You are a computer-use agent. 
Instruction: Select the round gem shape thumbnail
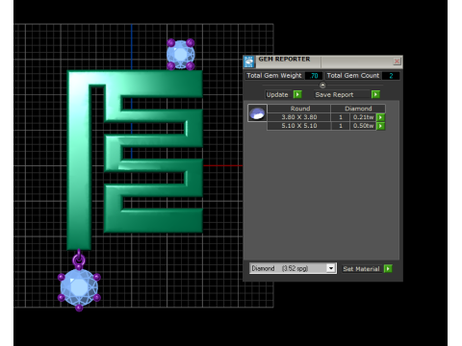click(257, 113)
